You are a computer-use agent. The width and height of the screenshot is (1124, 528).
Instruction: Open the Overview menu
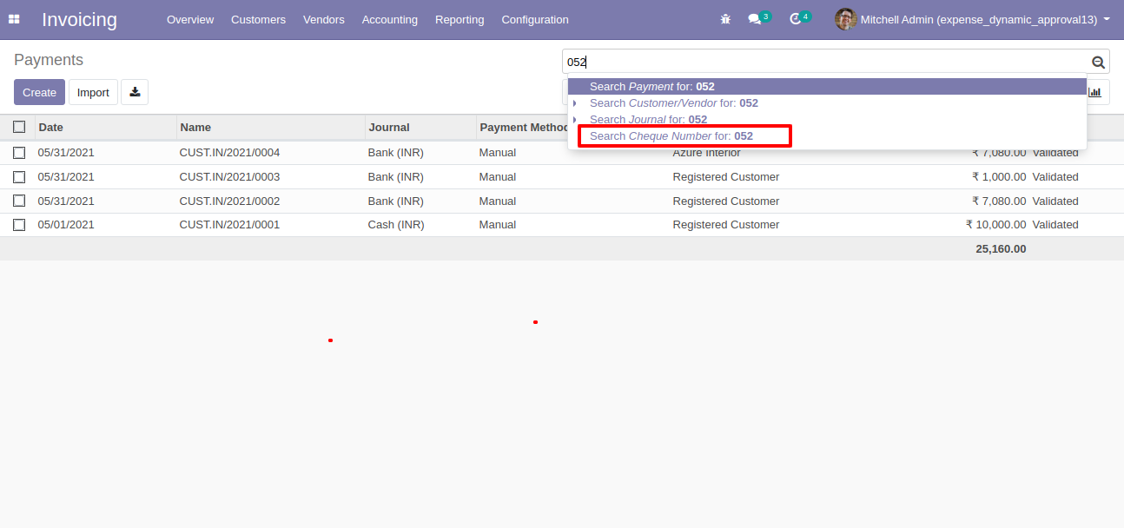click(x=190, y=19)
